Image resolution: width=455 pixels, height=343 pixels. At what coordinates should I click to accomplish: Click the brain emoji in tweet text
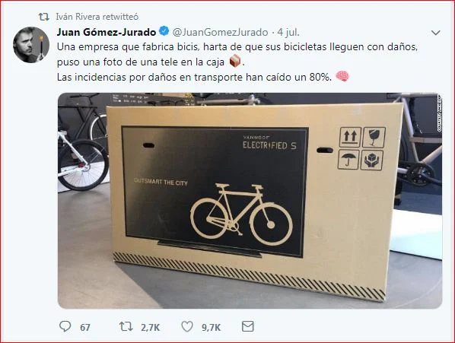tap(342, 76)
